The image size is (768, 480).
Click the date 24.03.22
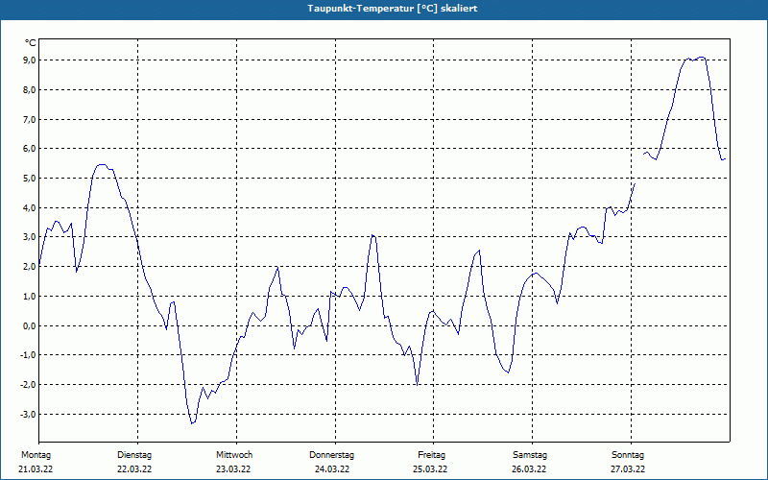tap(332, 469)
